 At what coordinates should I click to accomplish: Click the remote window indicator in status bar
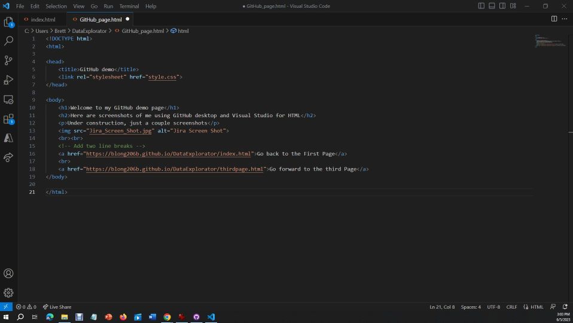pos(6,307)
